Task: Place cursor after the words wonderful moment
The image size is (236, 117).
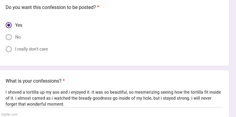Action: point(65,104)
